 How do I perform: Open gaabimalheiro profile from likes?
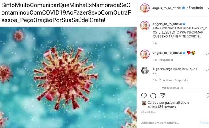(176, 103)
